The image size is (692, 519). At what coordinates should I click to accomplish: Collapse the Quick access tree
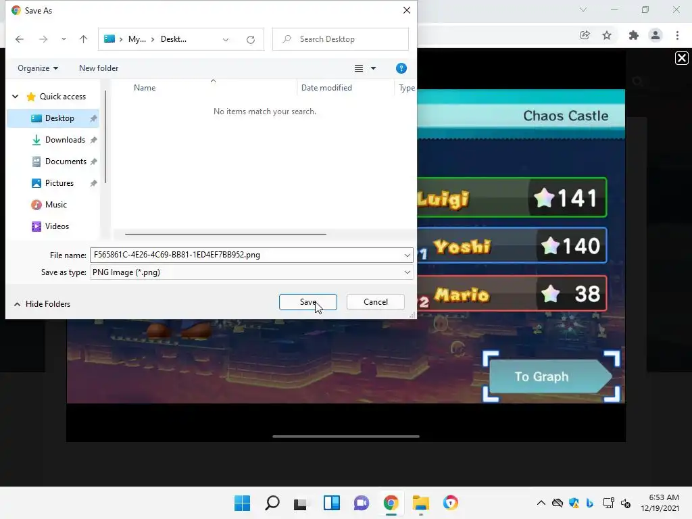tap(16, 97)
